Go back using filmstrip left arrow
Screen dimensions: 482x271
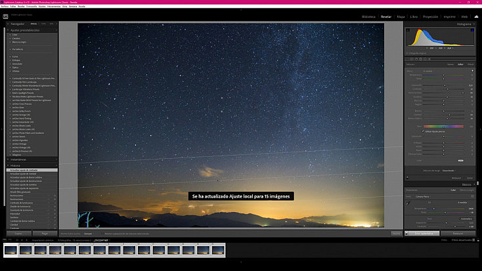(x=22, y=240)
